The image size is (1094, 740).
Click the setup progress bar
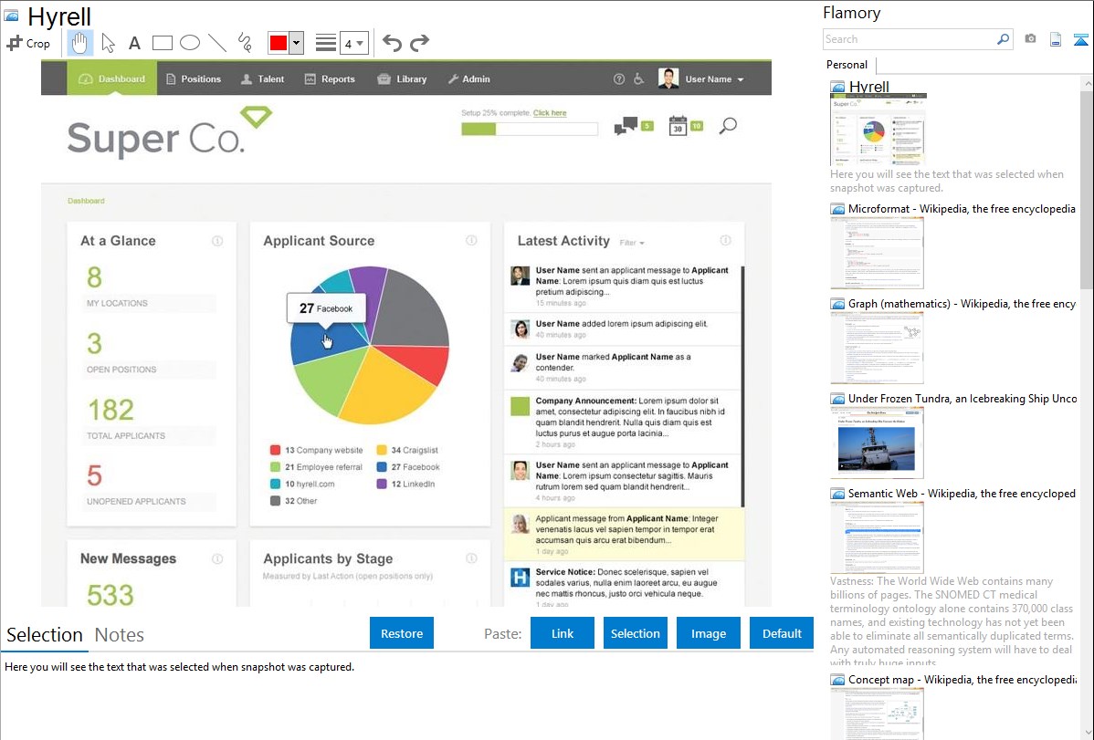(x=530, y=129)
